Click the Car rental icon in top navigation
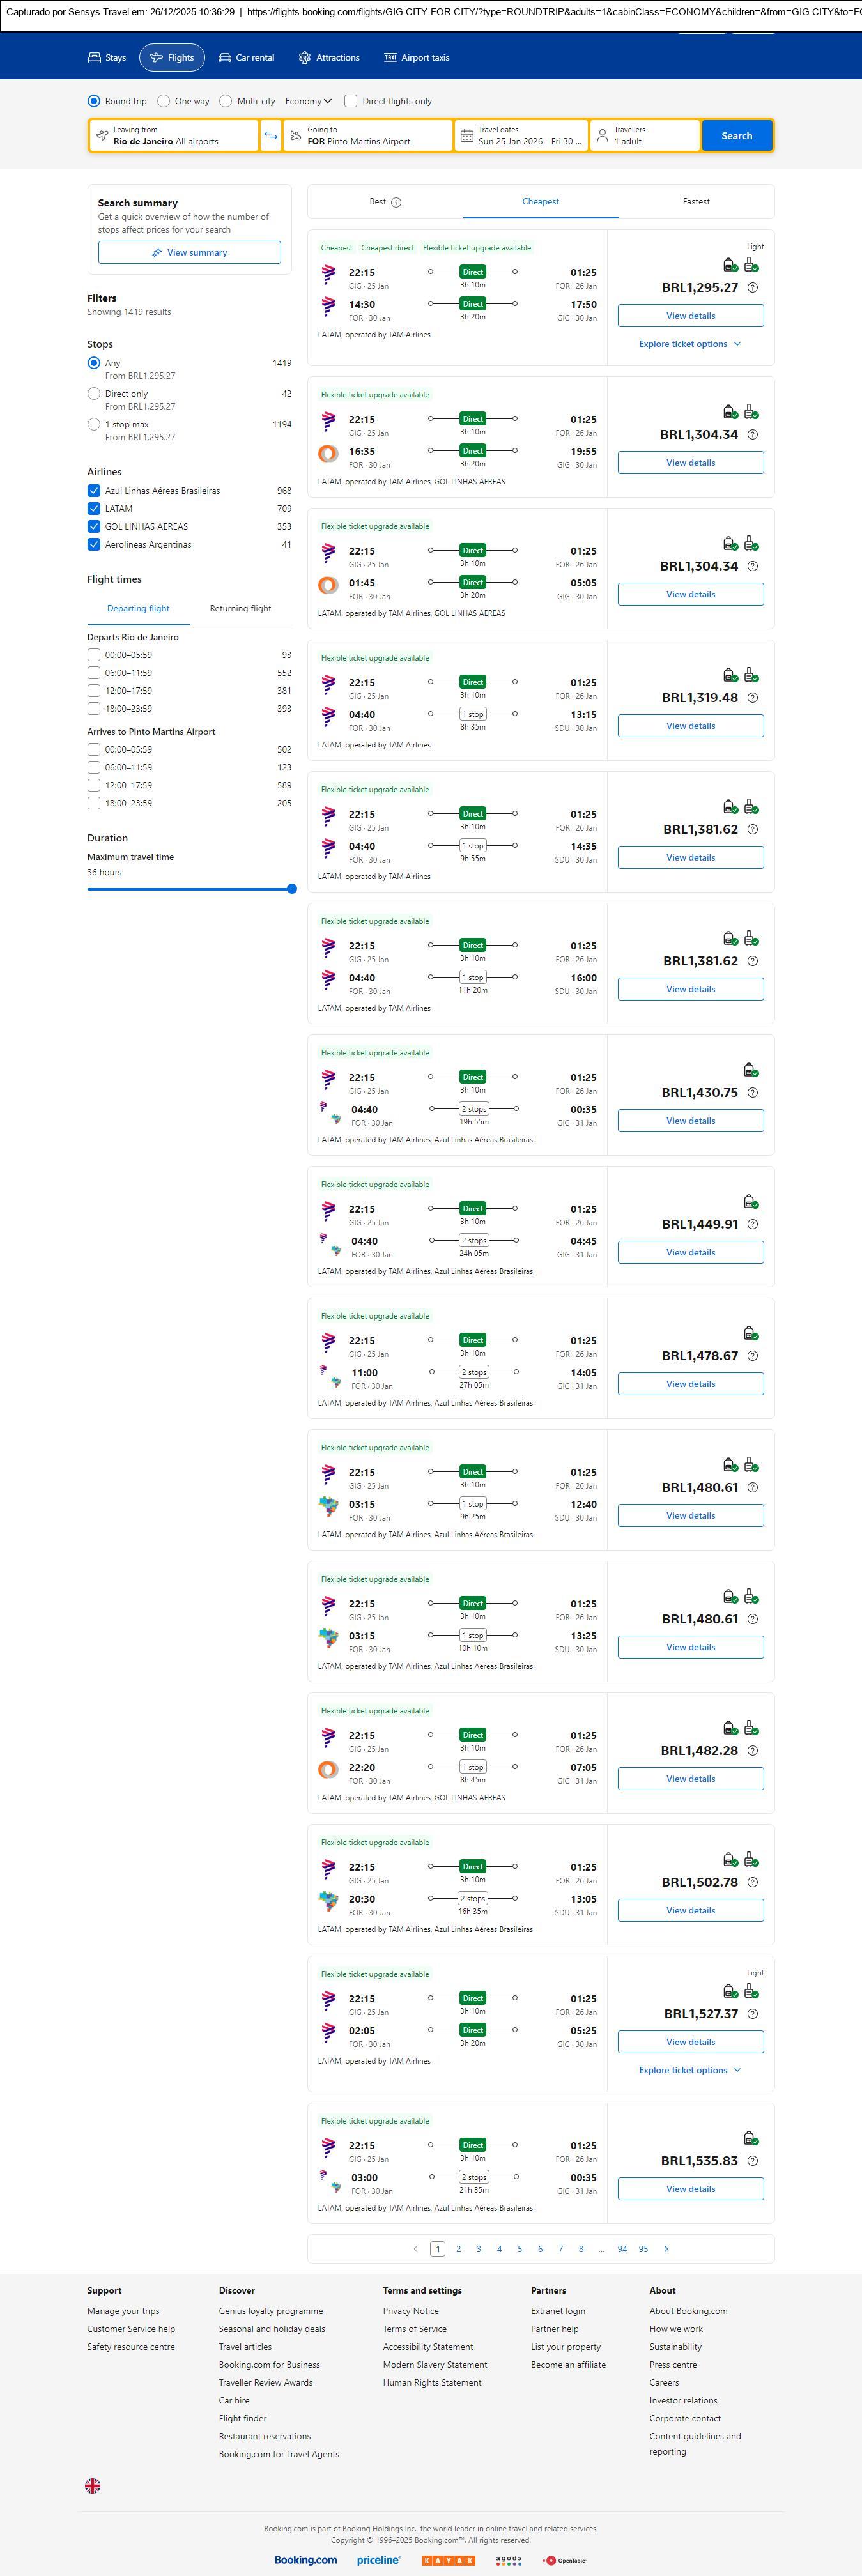 (225, 58)
